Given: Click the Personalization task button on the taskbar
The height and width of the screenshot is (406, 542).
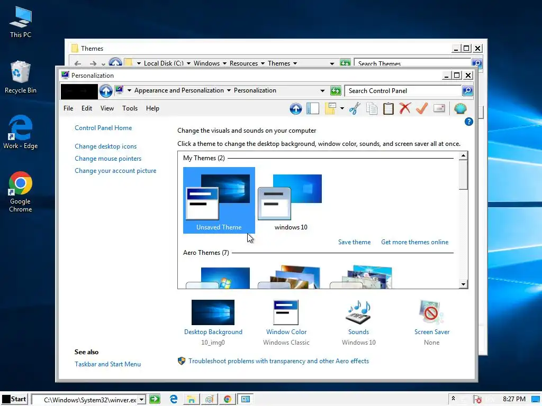Looking at the screenshot, I should 246,400.
